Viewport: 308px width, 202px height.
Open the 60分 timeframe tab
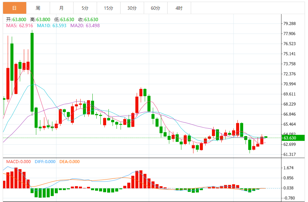click(156, 8)
